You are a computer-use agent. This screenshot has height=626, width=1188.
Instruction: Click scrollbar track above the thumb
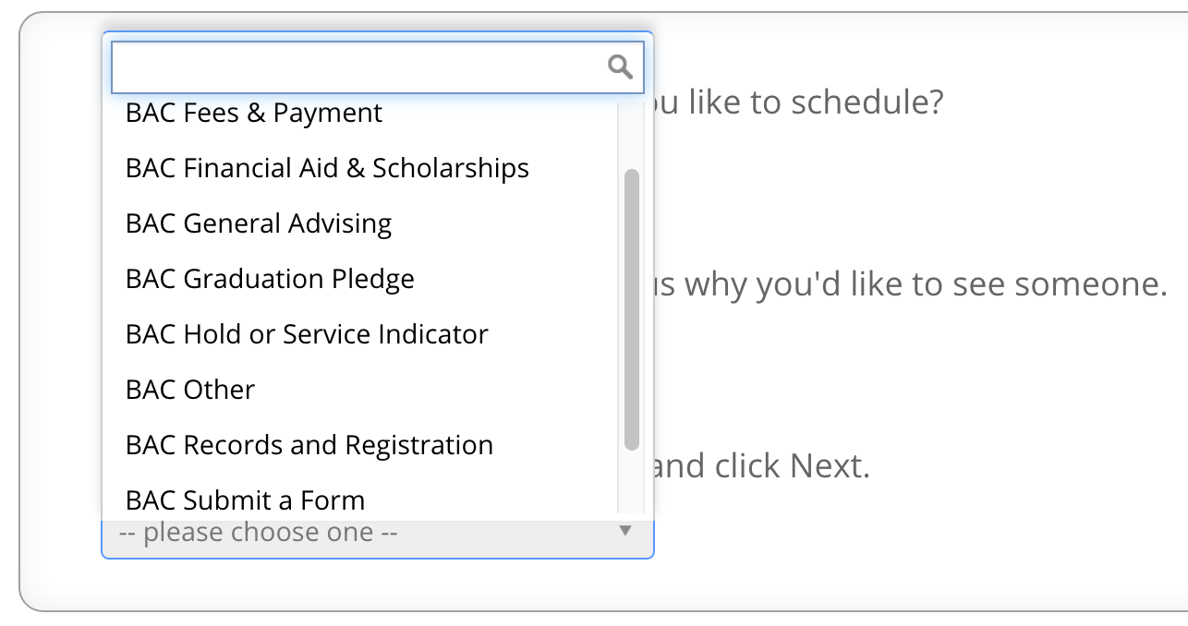(x=632, y=134)
